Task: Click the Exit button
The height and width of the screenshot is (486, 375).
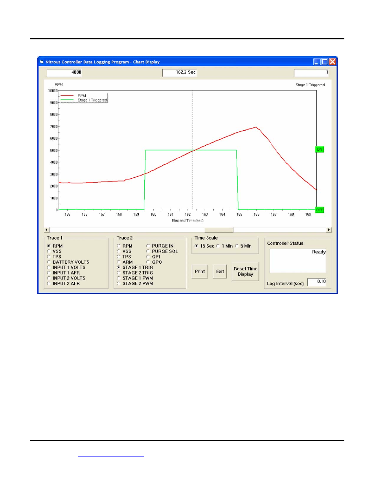Action: (x=220, y=272)
